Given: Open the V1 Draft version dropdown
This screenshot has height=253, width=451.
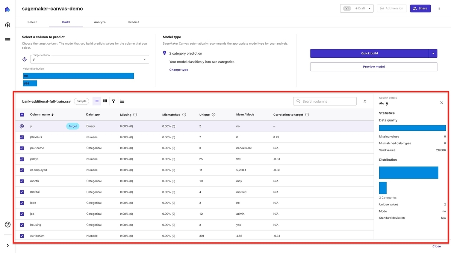Looking at the screenshot, I should (357, 8).
